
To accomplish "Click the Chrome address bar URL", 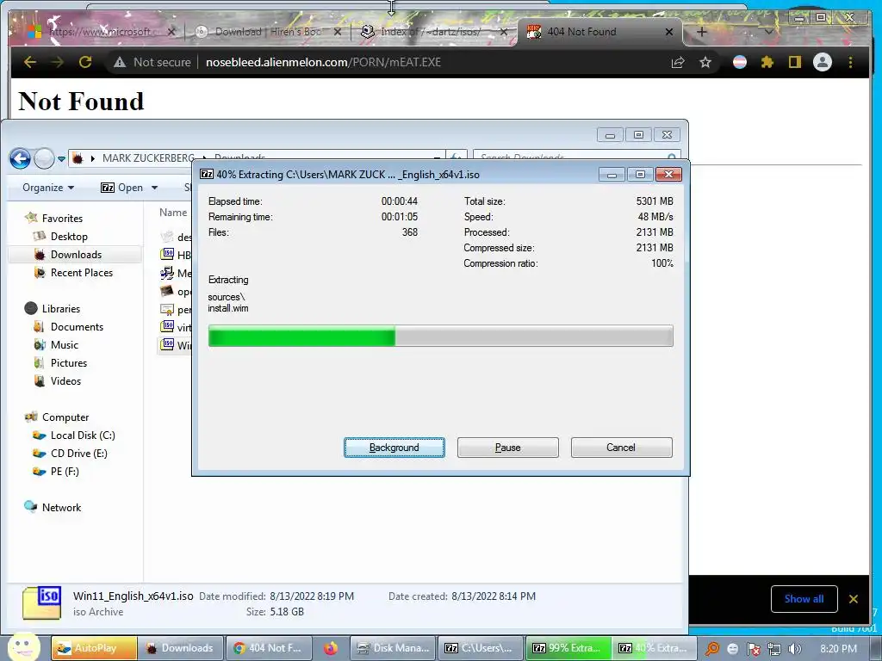I will [x=324, y=62].
